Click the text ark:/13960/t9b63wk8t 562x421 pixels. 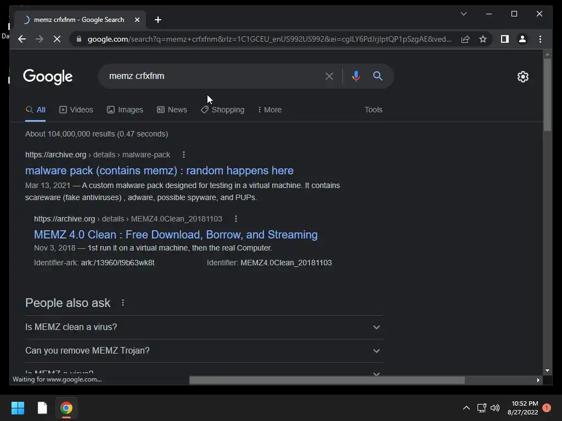click(x=117, y=263)
